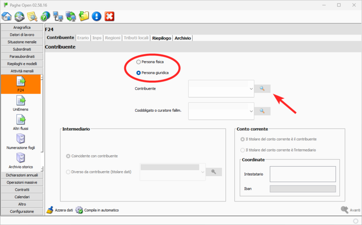
Task: Select the Persona fisica radio button
Action: (138, 62)
